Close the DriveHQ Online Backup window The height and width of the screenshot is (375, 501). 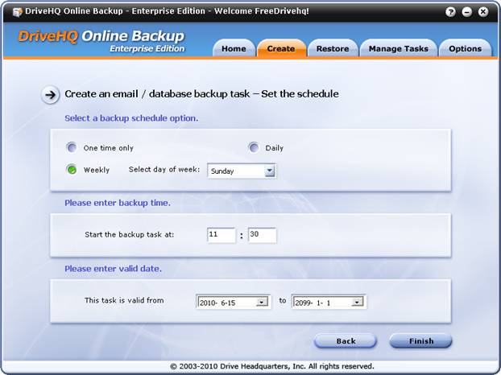tap(483, 12)
